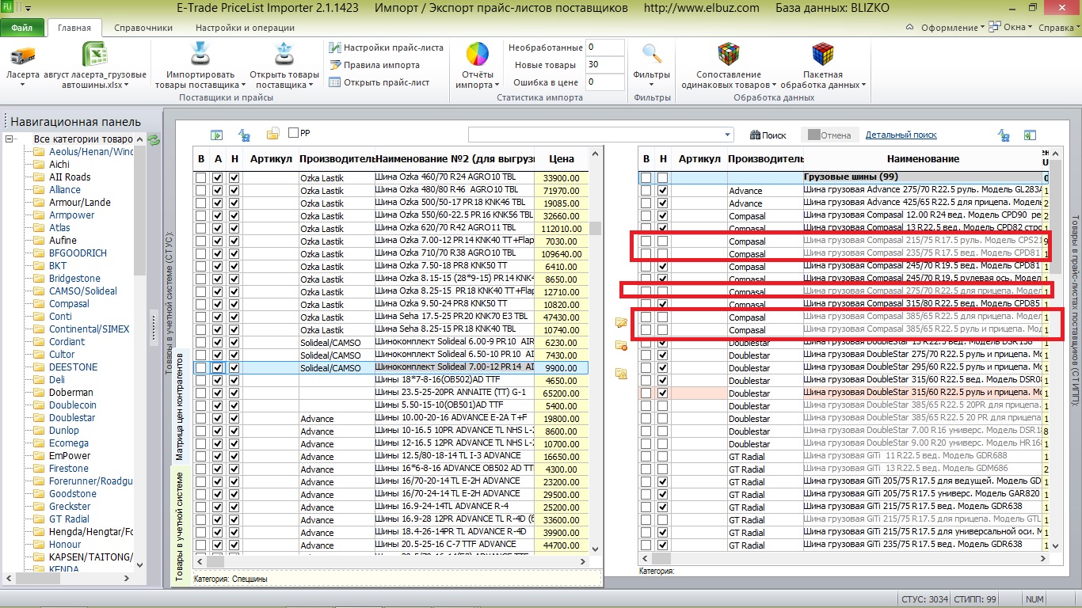
Task: Click the Отчёты импорта pie chart icon
Action: (x=478, y=55)
